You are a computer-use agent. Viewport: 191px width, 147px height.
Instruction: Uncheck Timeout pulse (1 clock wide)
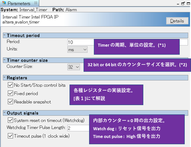[10, 136]
